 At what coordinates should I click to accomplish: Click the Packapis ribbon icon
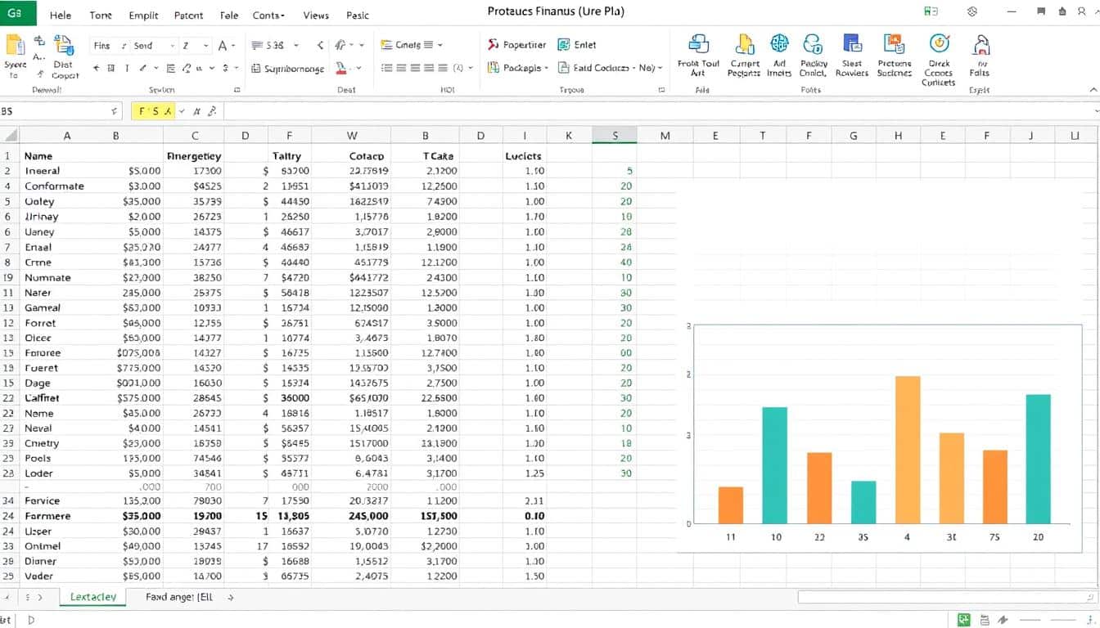click(x=494, y=68)
